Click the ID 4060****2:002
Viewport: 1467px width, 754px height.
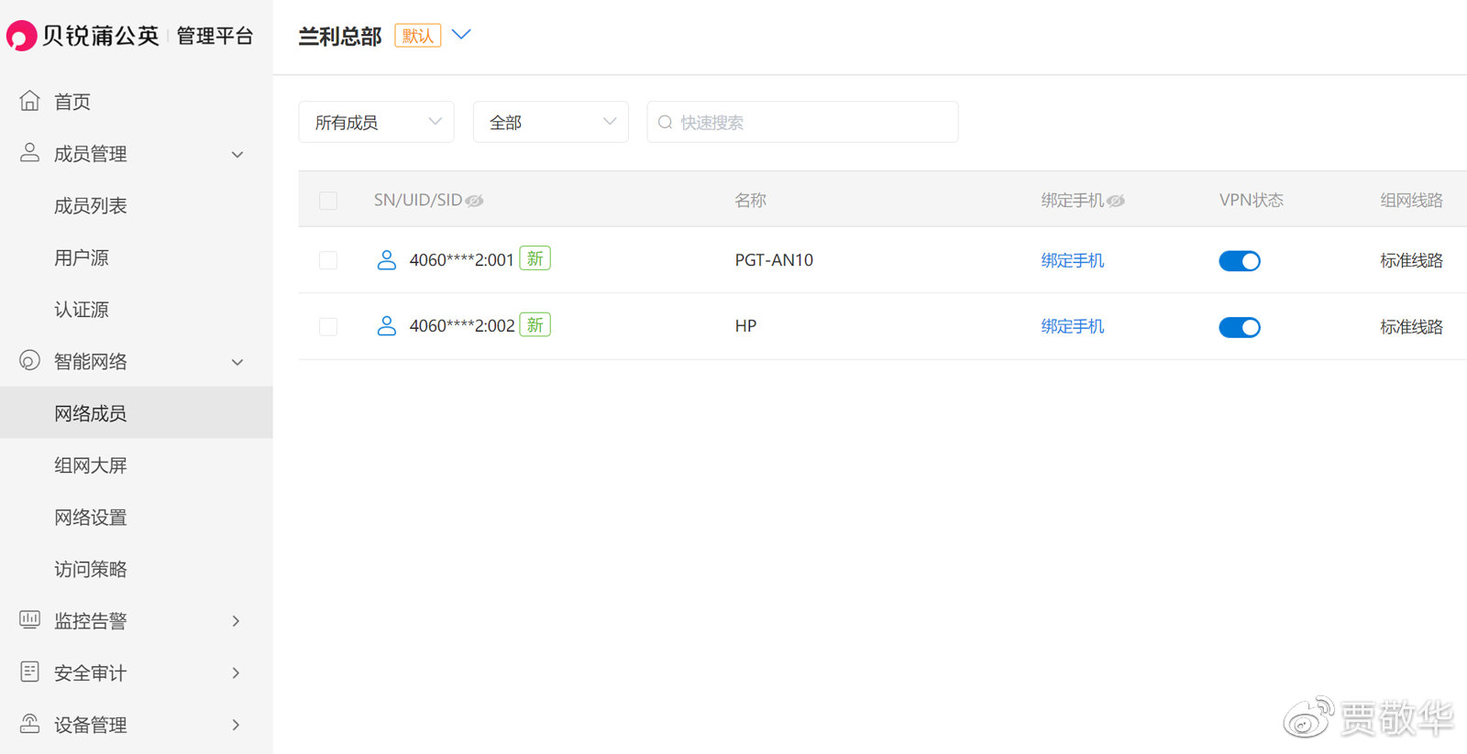pos(461,326)
